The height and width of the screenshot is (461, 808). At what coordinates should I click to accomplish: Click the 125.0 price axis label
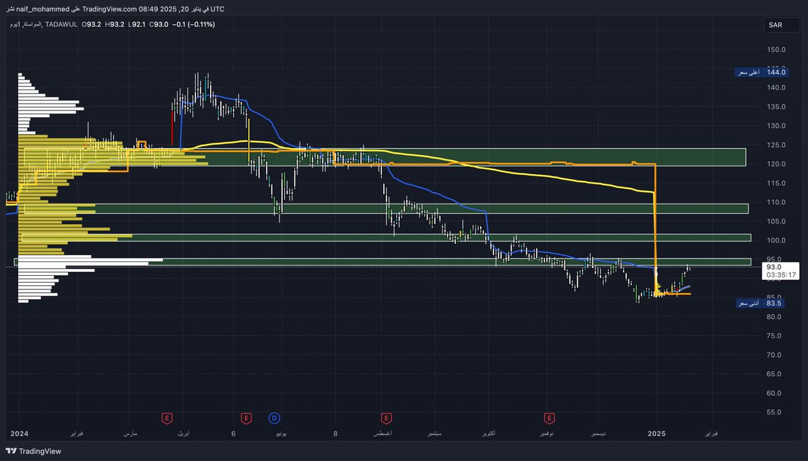coord(776,145)
